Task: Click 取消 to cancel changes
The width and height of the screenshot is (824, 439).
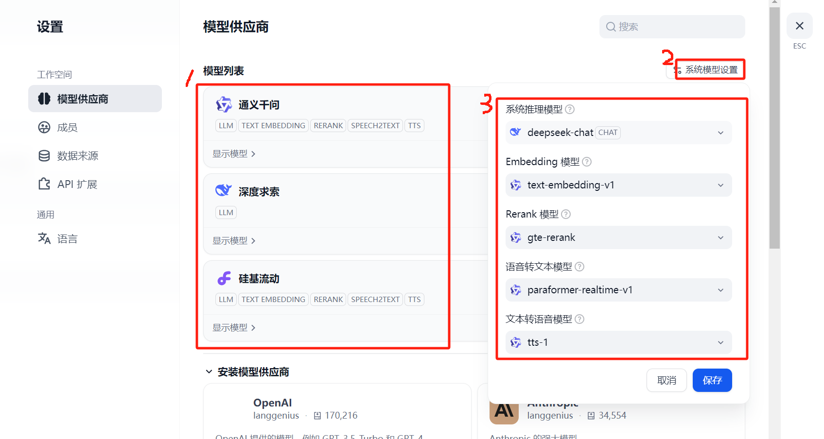Action: 666,380
